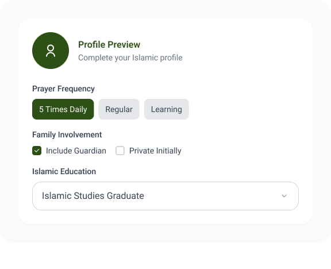Click the green profile avatar circle

tap(51, 51)
